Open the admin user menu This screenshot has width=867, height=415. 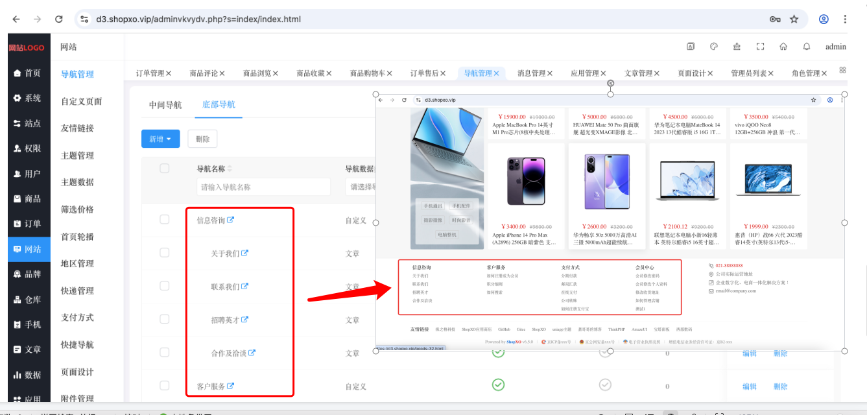click(x=836, y=47)
